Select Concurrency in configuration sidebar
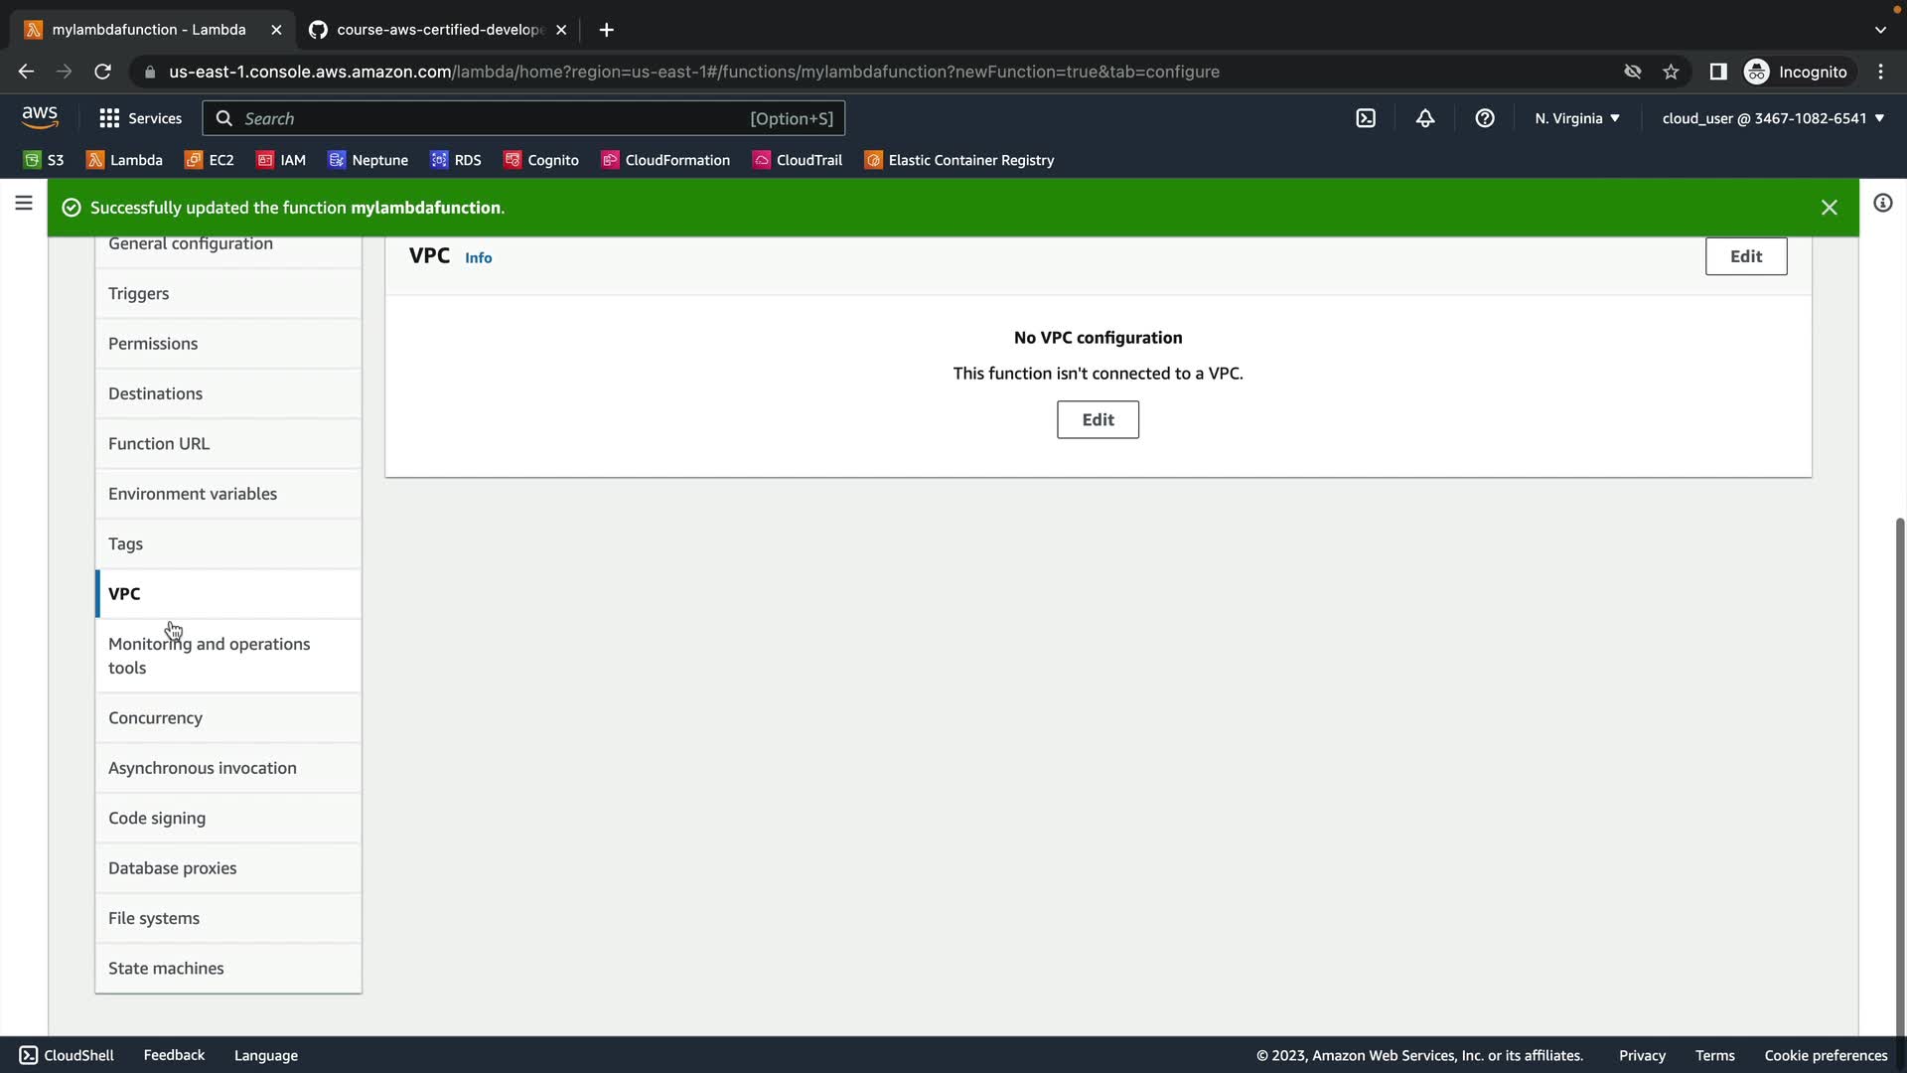Screen dimensions: 1907x1073 (155, 718)
